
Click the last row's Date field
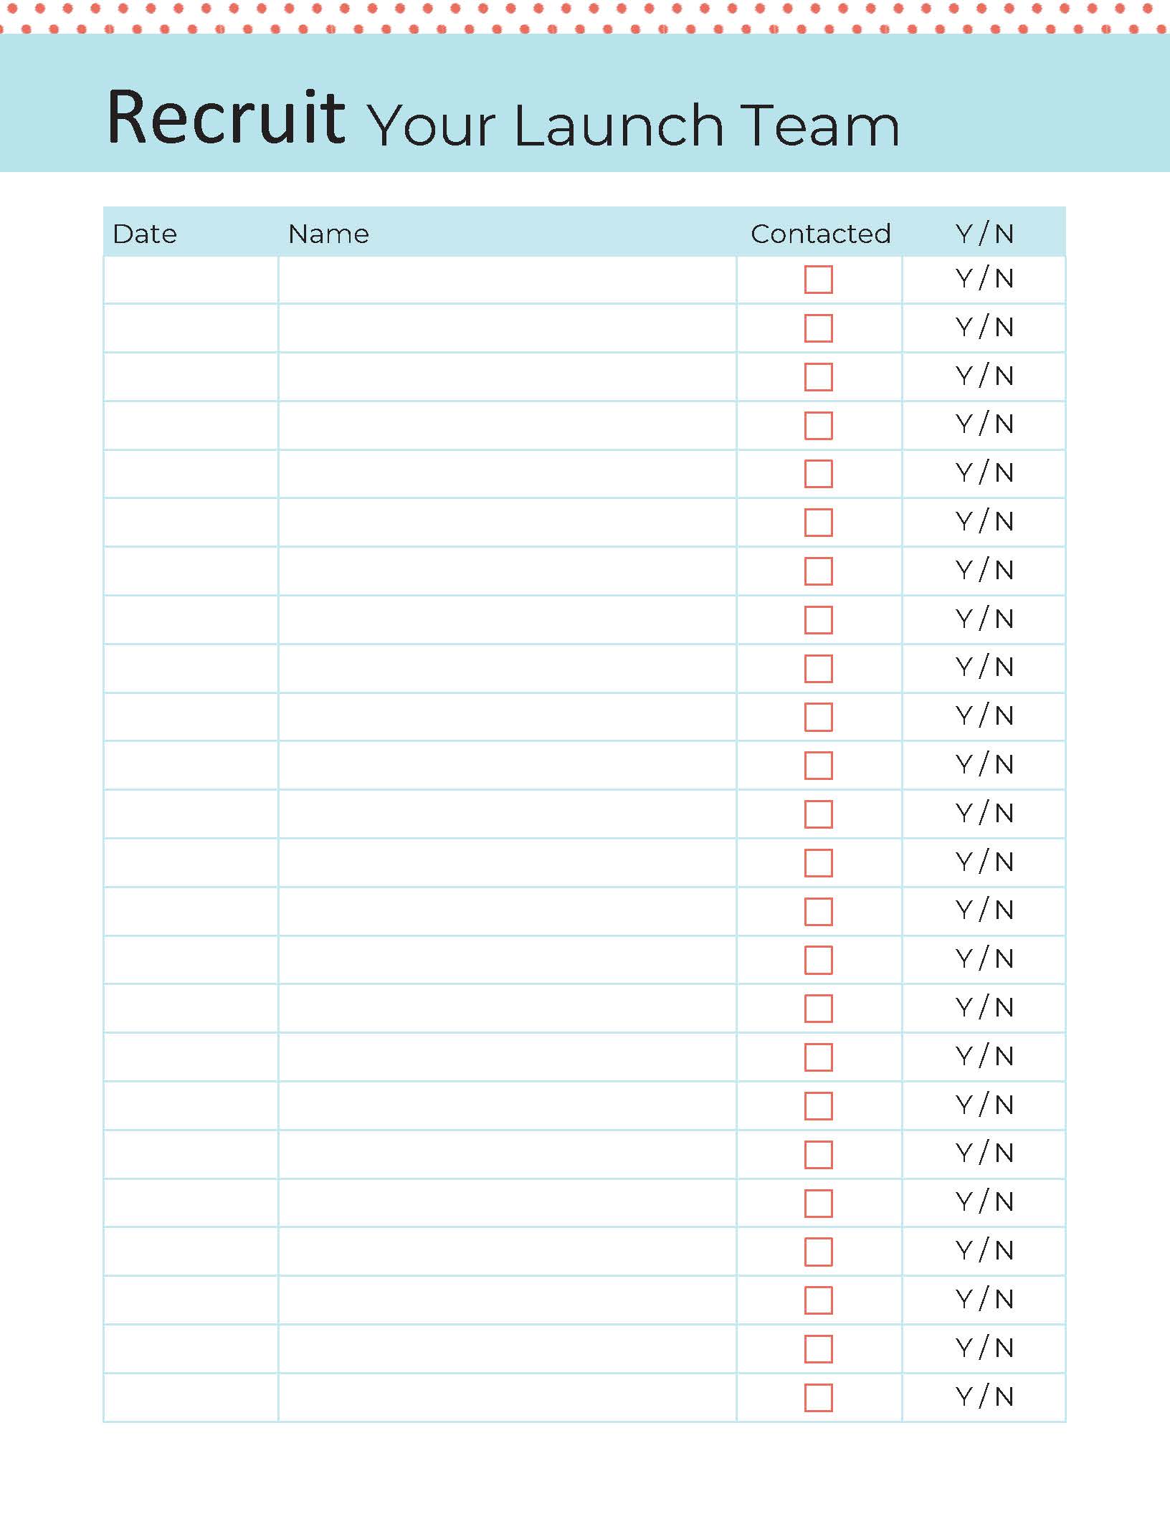(191, 1398)
